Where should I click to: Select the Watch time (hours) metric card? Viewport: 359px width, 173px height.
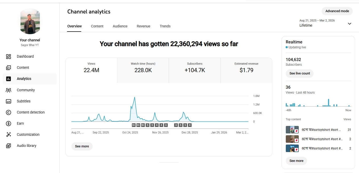pos(143,68)
